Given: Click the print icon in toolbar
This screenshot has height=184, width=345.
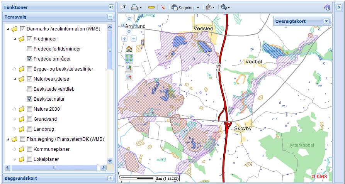Looking at the screenshot, I should point(134,7).
